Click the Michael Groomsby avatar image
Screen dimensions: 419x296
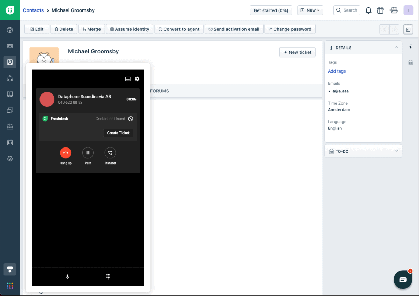point(44,56)
